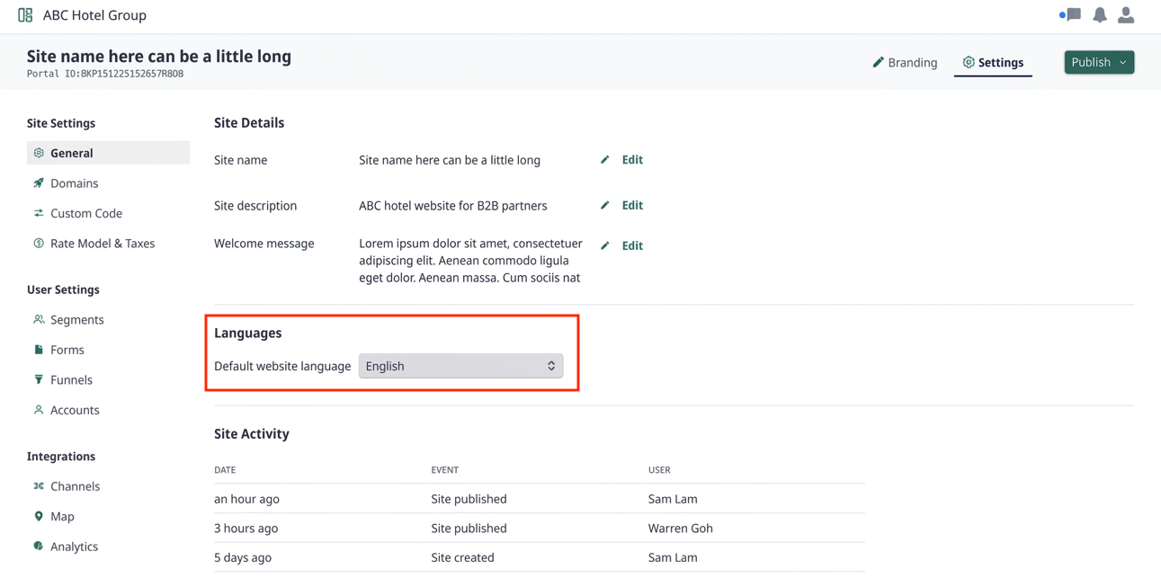The width and height of the screenshot is (1161, 587).
Task: Open the Default website language dropdown
Action: click(x=461, y=366)
